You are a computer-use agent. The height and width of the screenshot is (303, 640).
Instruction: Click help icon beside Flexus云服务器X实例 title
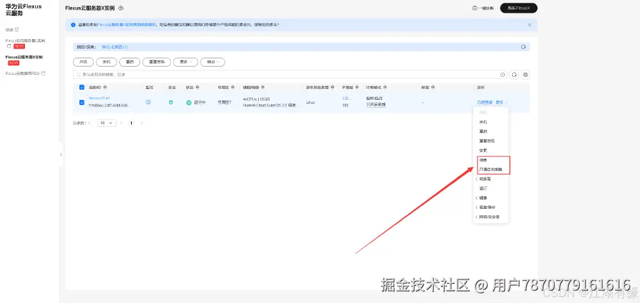click(x=121, y=8)
